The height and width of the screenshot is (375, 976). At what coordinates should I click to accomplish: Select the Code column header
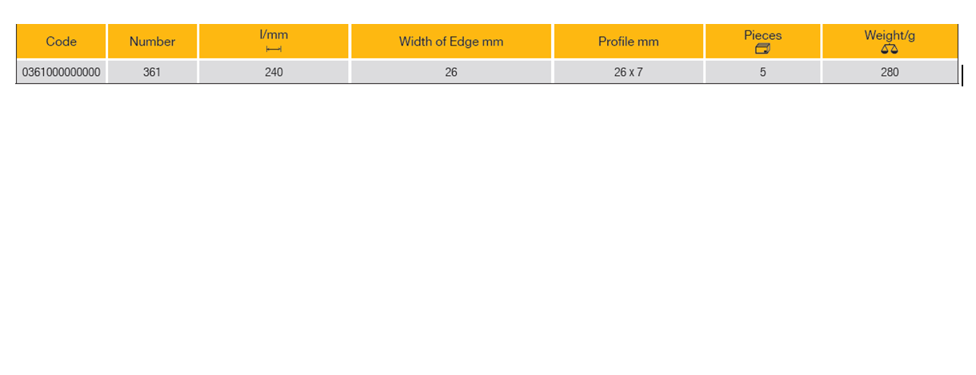(x=62, y=42)
